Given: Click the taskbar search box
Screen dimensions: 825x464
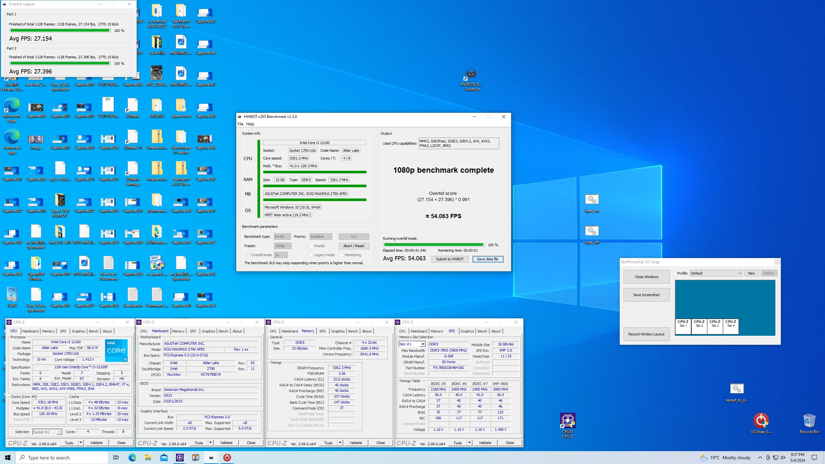Looking at the screenshot, I should [62, 458].
